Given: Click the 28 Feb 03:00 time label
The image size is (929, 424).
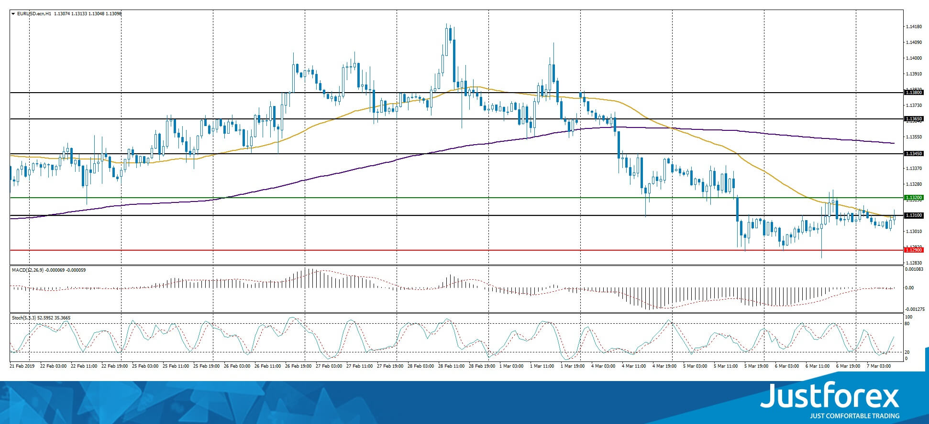Looking at the screenshot, I should (421, 366).
